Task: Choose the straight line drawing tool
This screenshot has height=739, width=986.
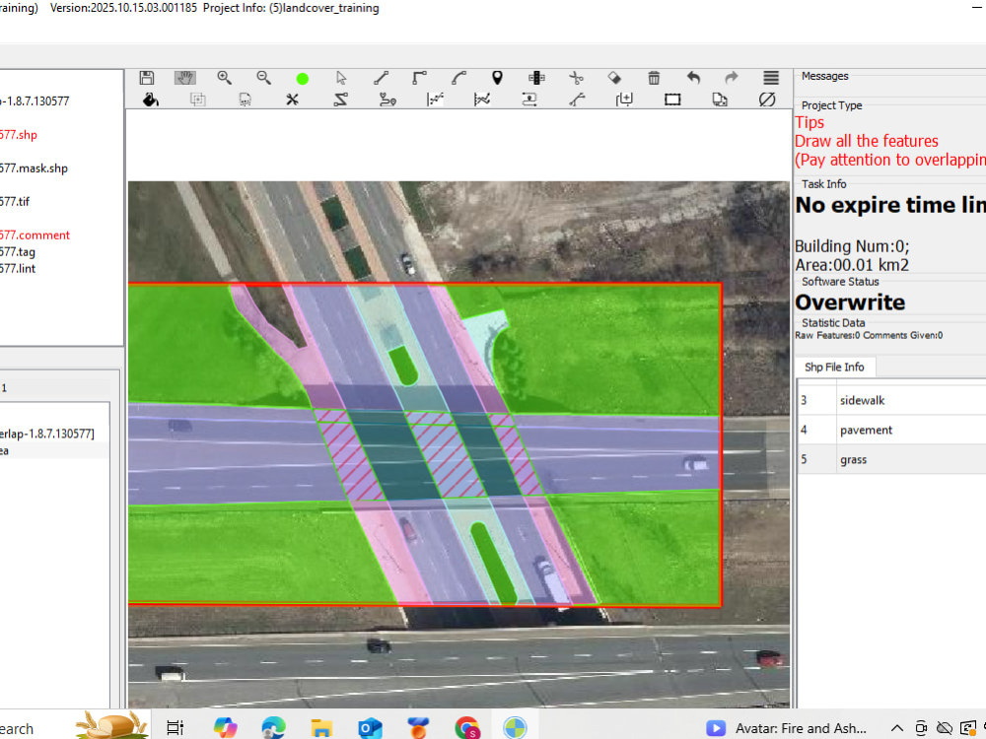Action: (381, 77)
